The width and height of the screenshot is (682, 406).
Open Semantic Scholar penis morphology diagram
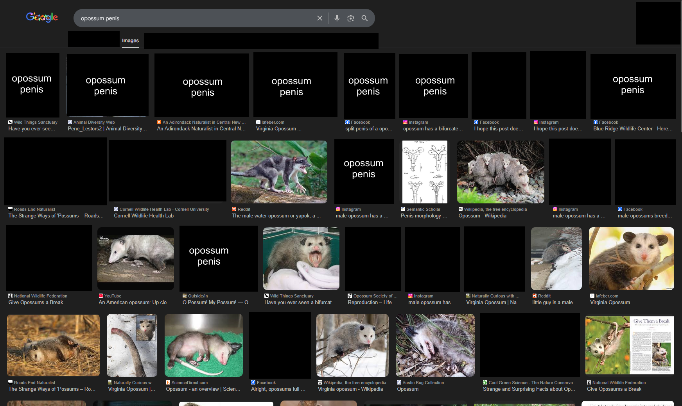click(425, 172)
